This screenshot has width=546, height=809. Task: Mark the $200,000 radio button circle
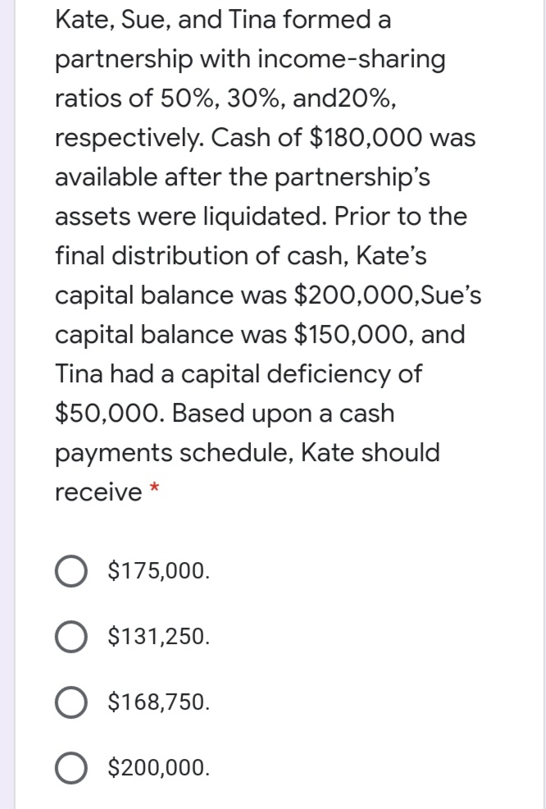(73, 769)
